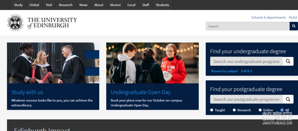
Task: Click the University of Edinburgh crest logo
Action: tap(15, 23)
